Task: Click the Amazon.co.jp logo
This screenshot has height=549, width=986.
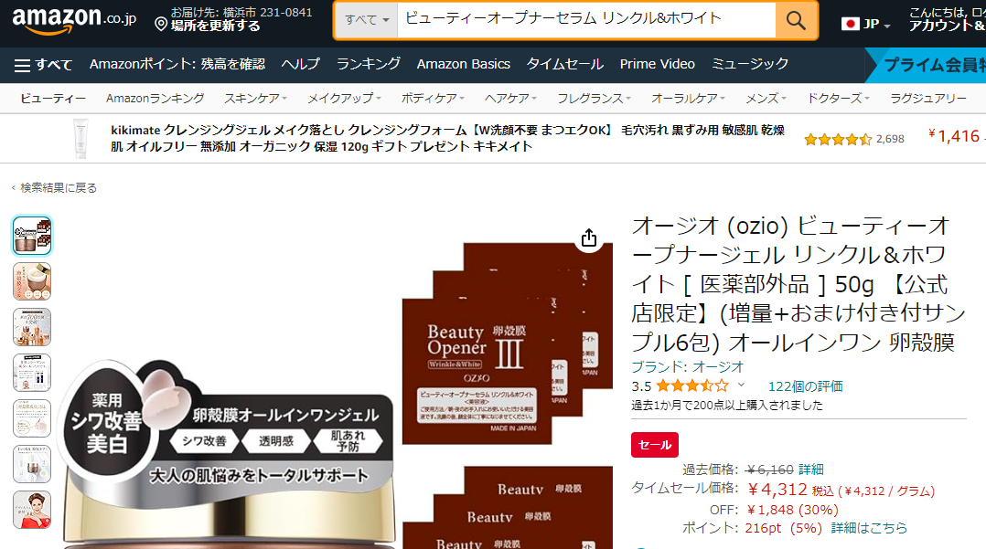Action: [x=74, y=21]
